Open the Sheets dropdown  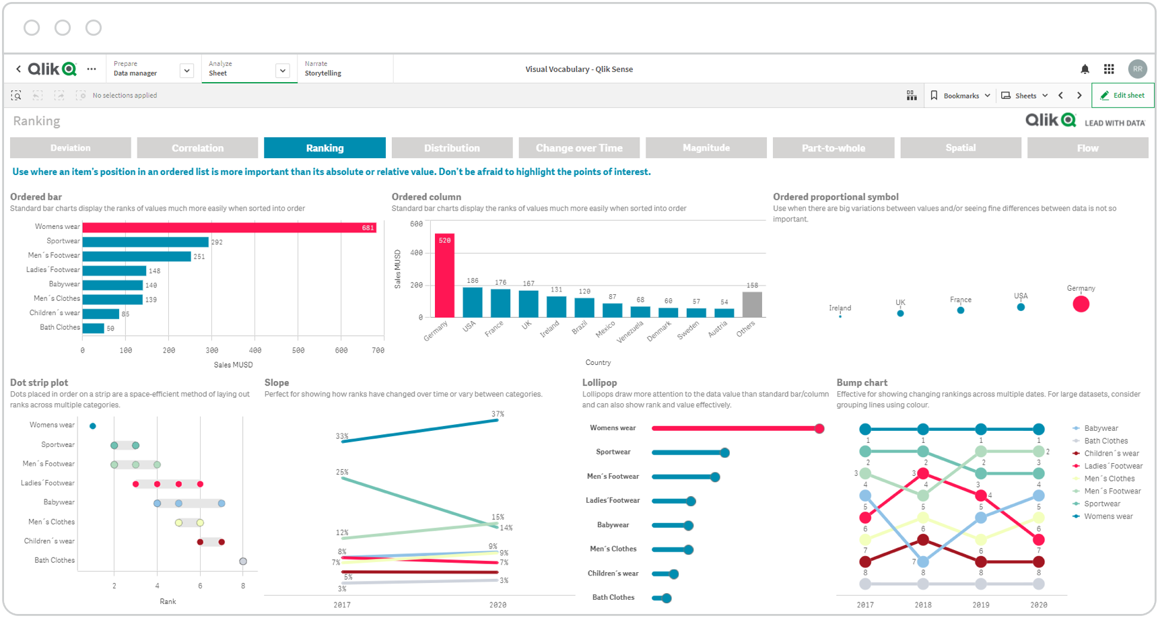pos(1025,96)
